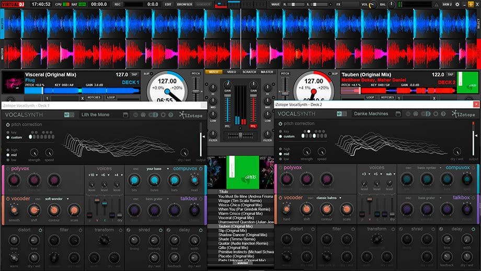Click Deck 1 TAP tempo button
The width and height of the screenshot is (481, 271).
[134, 74]
